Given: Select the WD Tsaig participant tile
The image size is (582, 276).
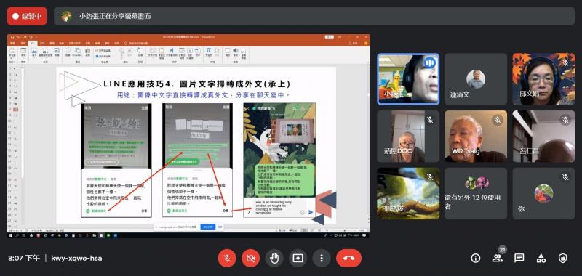Looking at the screenshot, I should 476,137.
